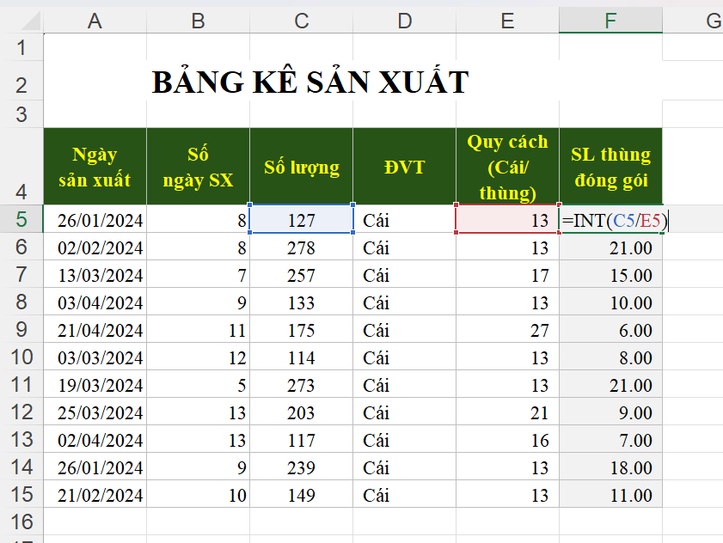The width and height of the screenshot is (723, 543).
Task: Click quantity cell 239
Action: coord(302,467)
